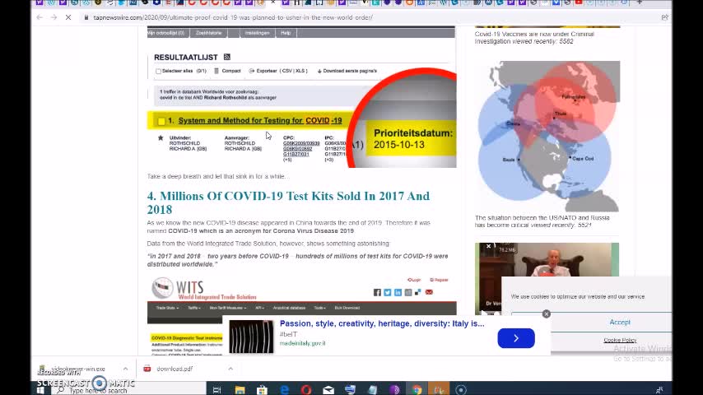Open the Passion, style, creativity Italy ad headline

tap(382, 323)
